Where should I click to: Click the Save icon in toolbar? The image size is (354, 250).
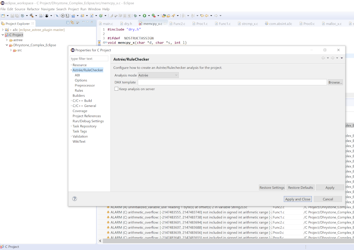[12, 16]
